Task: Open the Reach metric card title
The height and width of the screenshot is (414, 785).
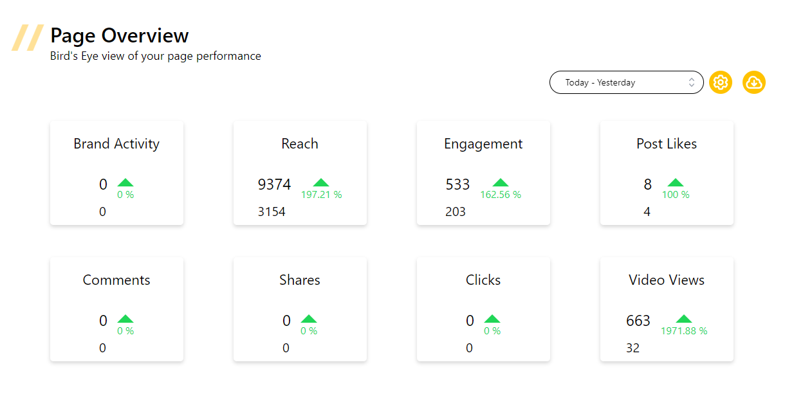Action: pos(300,144)
